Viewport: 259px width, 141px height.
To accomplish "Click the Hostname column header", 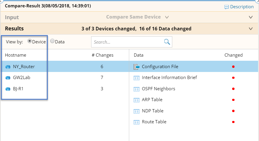I will click(x=16, y=55).
